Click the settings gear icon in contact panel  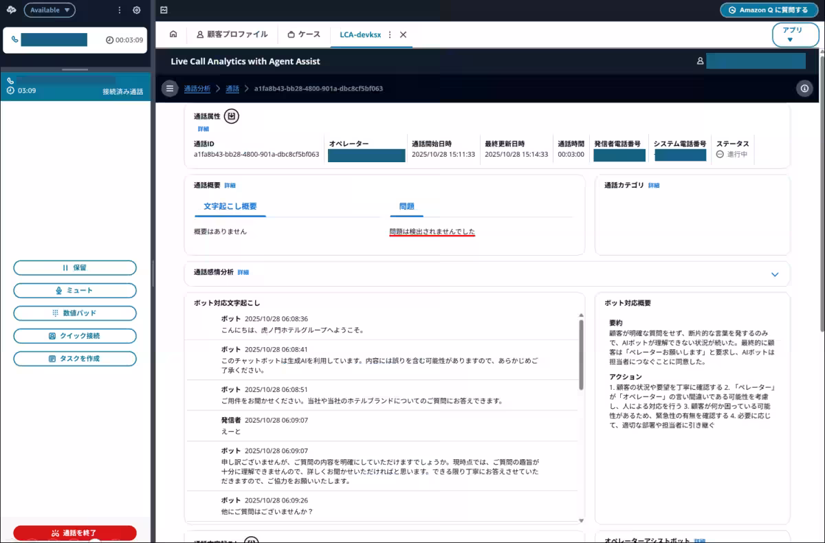coord(137,10)
